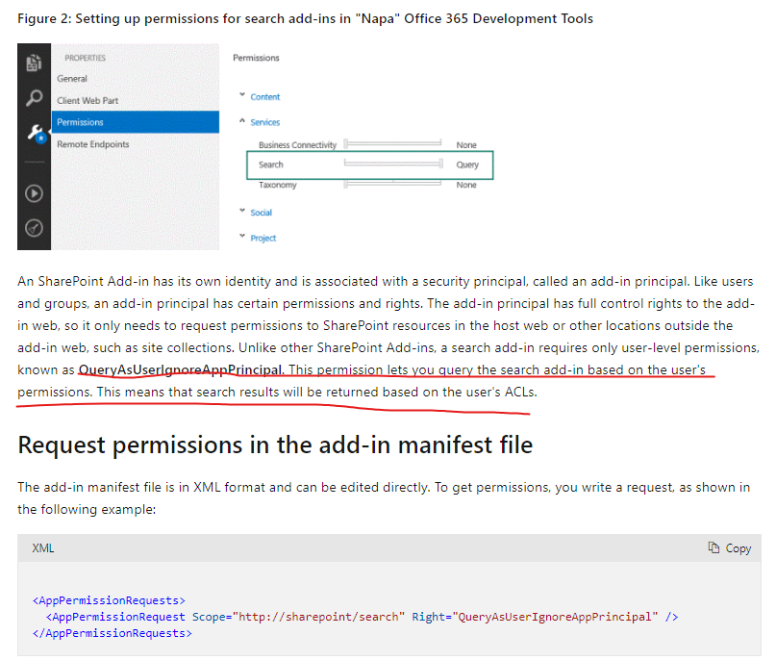The height and width of the screenshot is (661, 776).
Task: Click the magnifier search icon in sidebar
Action: coord(34,97)
